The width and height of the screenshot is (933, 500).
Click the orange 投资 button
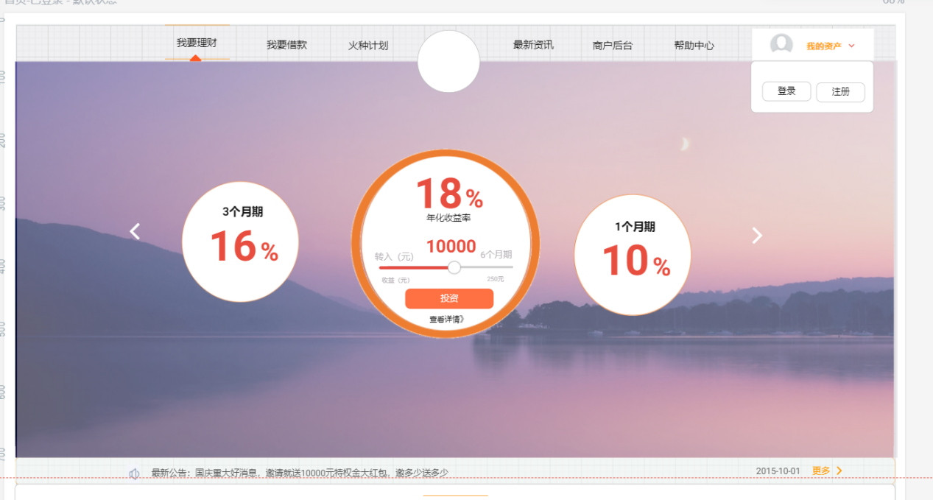(x=449, y=298)
